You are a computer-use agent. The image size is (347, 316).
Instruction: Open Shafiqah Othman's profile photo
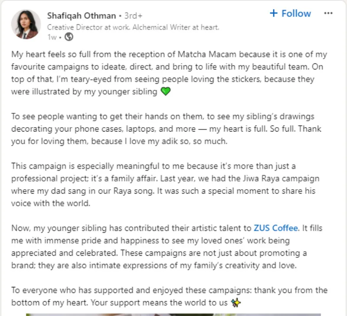coord(24,24)
